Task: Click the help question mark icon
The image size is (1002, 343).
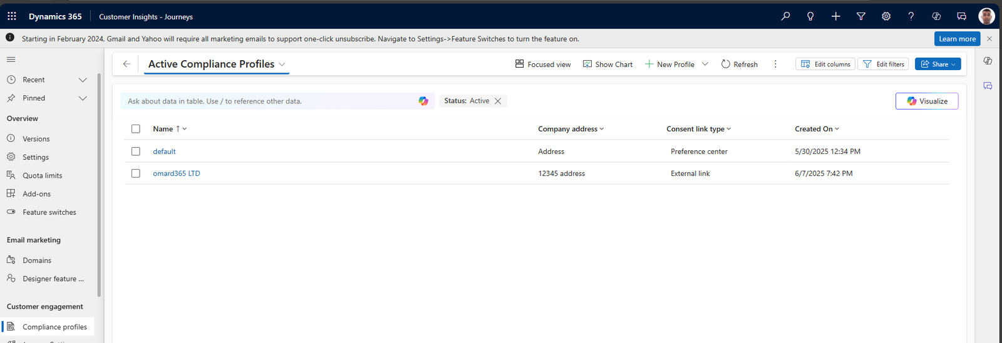Action: point(911,16)
